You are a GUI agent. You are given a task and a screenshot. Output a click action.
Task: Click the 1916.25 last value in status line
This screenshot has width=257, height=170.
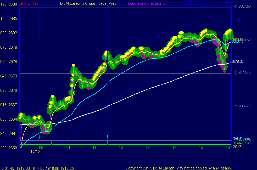tap(67, 168)
